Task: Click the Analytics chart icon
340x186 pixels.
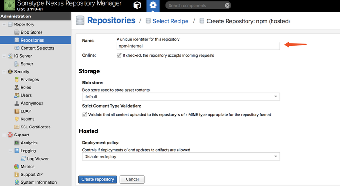Action: 17,143
